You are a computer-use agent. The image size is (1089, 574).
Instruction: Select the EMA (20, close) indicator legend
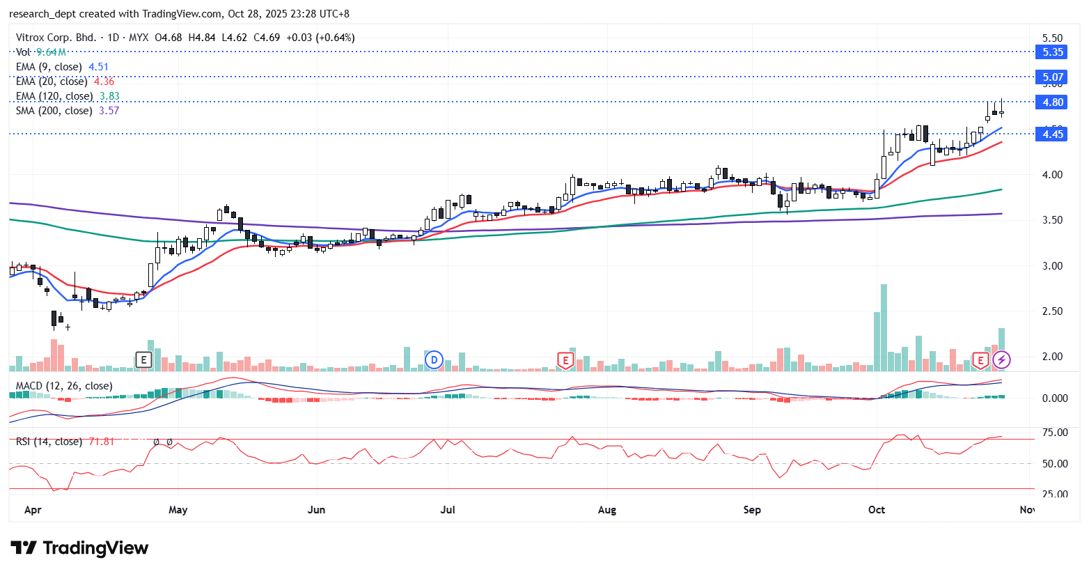[x=52, y=82]
